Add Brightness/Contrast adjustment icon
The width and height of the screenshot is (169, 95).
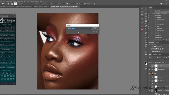coord(153,46)
